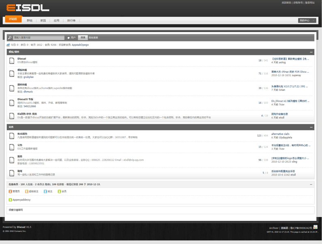
Task: Open moderator 549212666's profile link
Action: 30,107
